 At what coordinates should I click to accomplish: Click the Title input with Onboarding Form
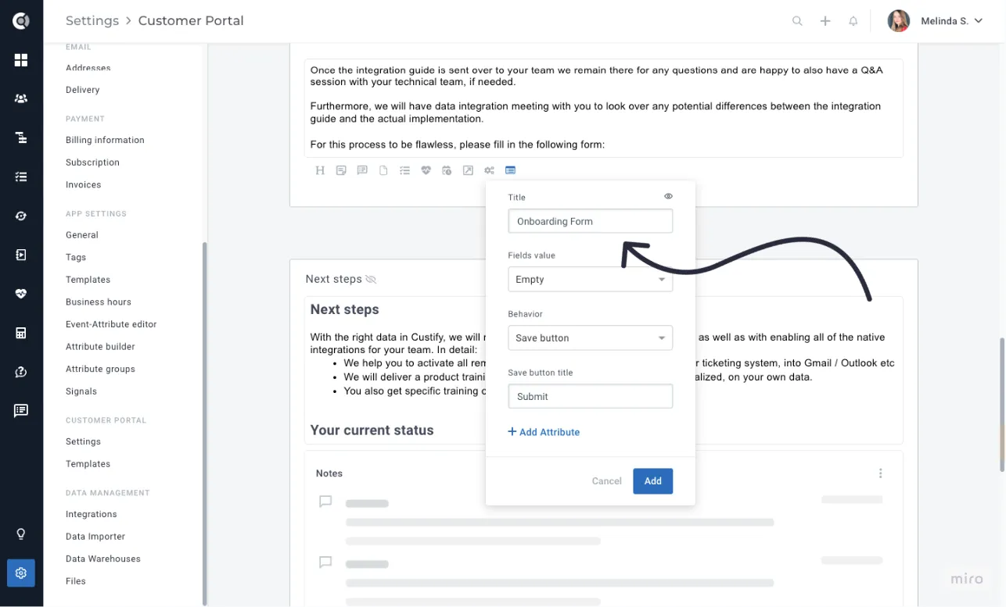click(x=590, y=221)
